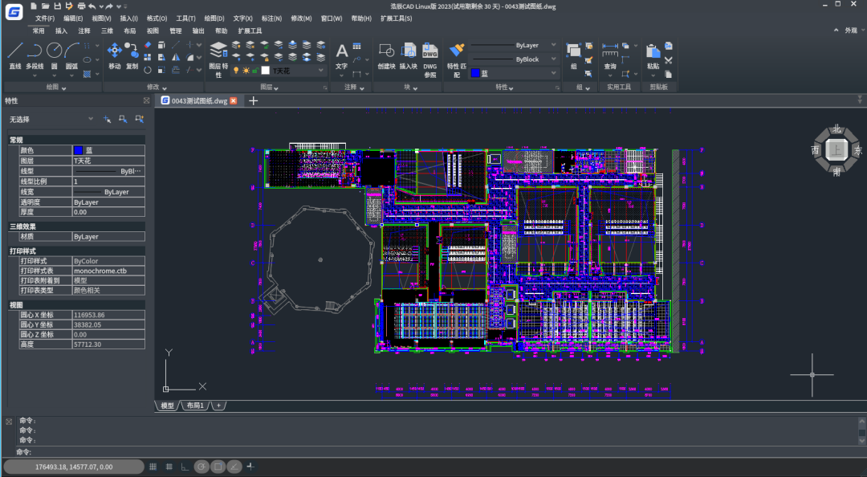Toggle polar tracking in status bar
This screenshot has height=477, width=867.
pos(201,467)
